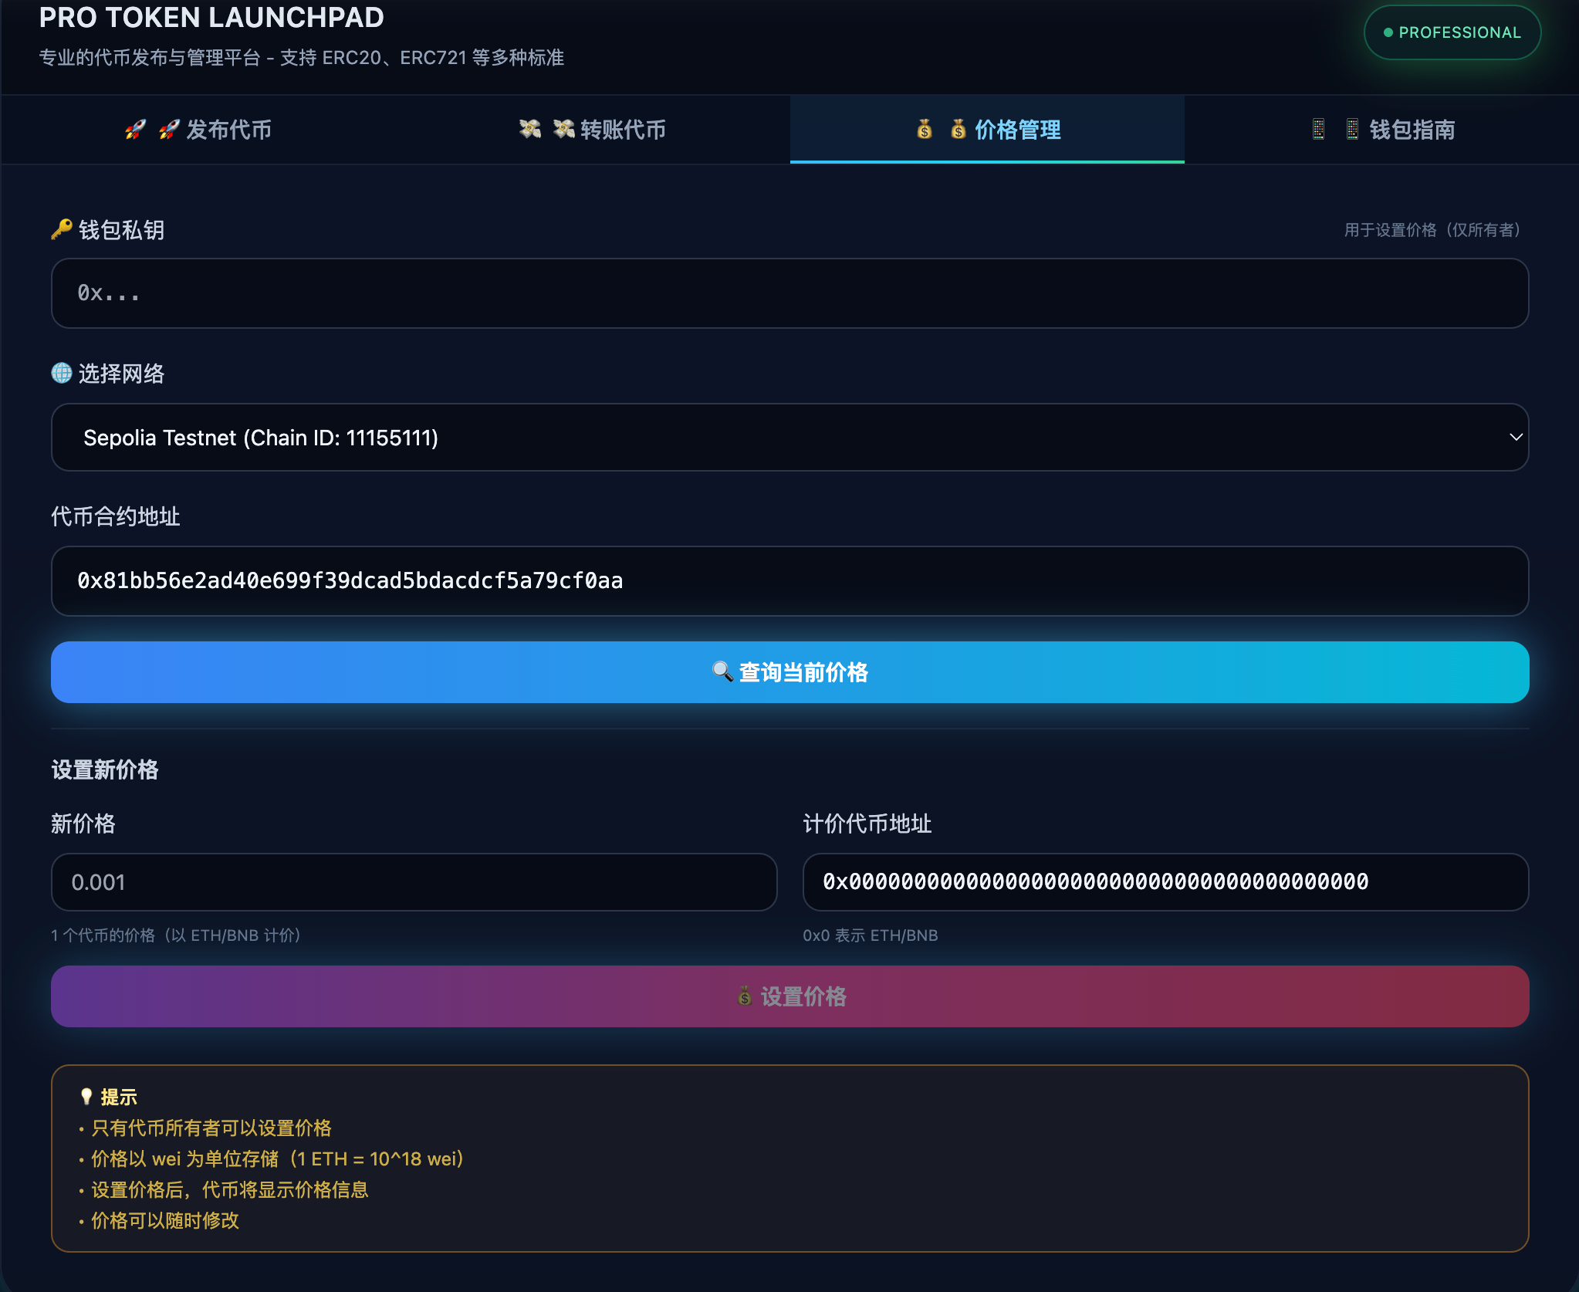Click the PROFESSIONAL status badge
The image size is (1579, 1292).
click(x=1452, y=32)
